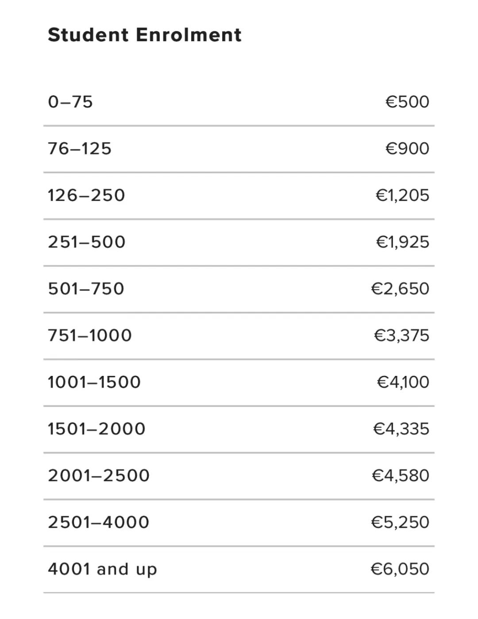The image size is (478, 619).
Task: Select the 501–750 enrolment range
Action: point(86,289)
